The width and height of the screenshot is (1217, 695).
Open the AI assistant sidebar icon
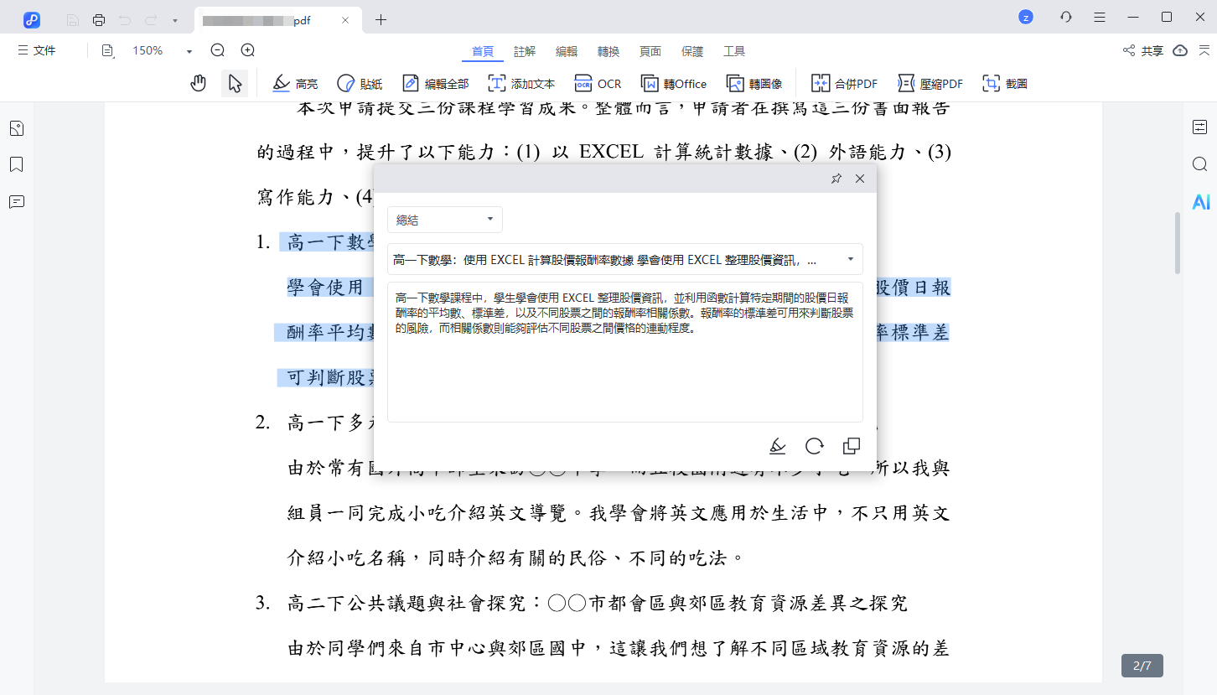pos(1200,201)
